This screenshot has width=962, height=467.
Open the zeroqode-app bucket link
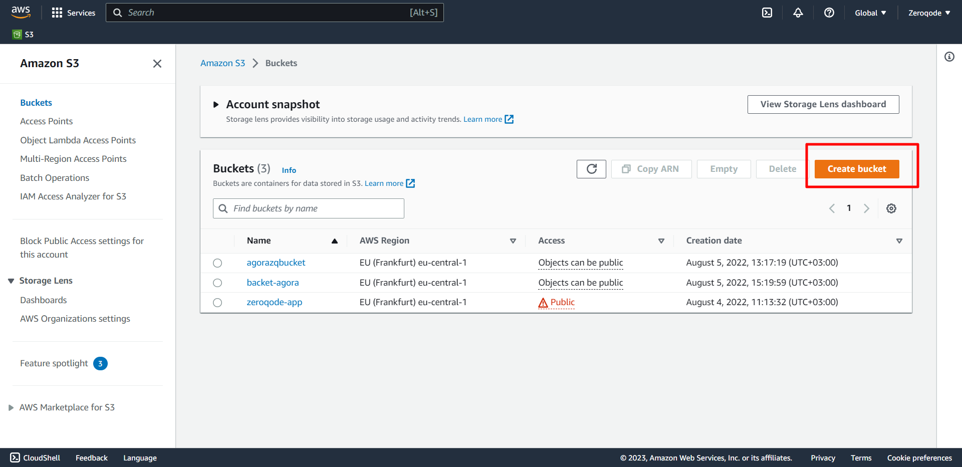tap(274, 302)
